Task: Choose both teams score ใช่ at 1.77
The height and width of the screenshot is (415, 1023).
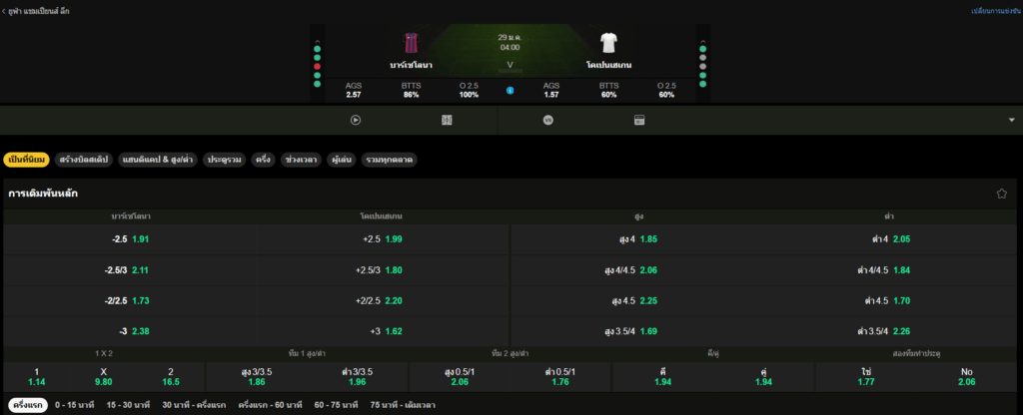Action: [866, 377]
